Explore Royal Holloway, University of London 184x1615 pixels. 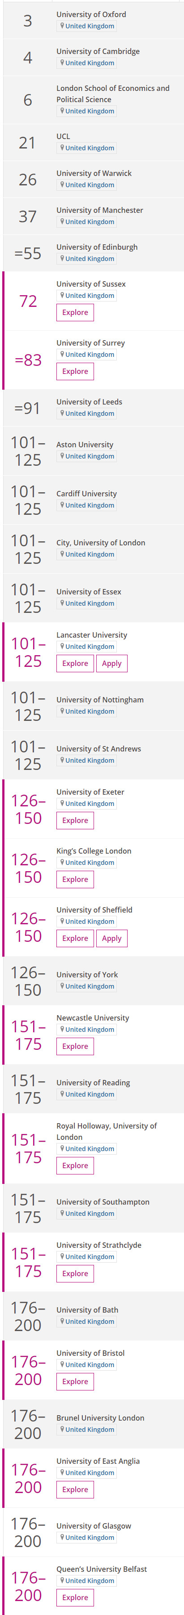click(75, 1165)
